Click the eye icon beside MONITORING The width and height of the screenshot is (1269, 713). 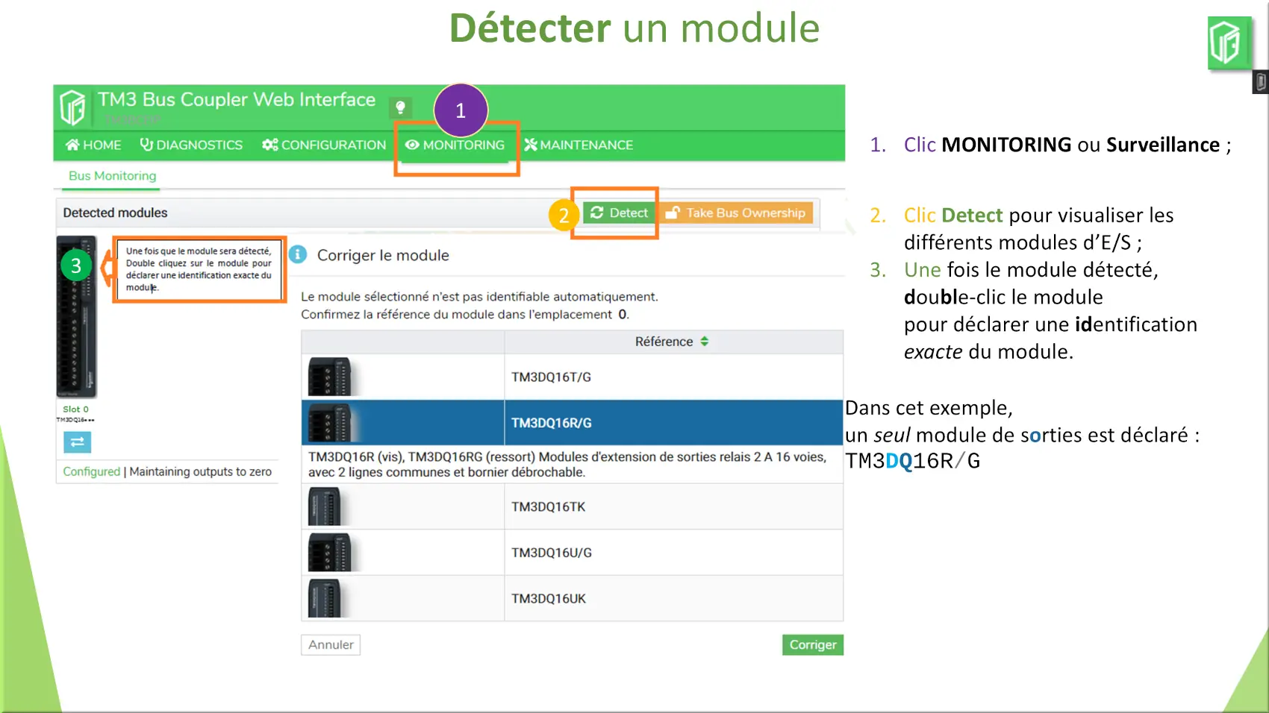412,145
